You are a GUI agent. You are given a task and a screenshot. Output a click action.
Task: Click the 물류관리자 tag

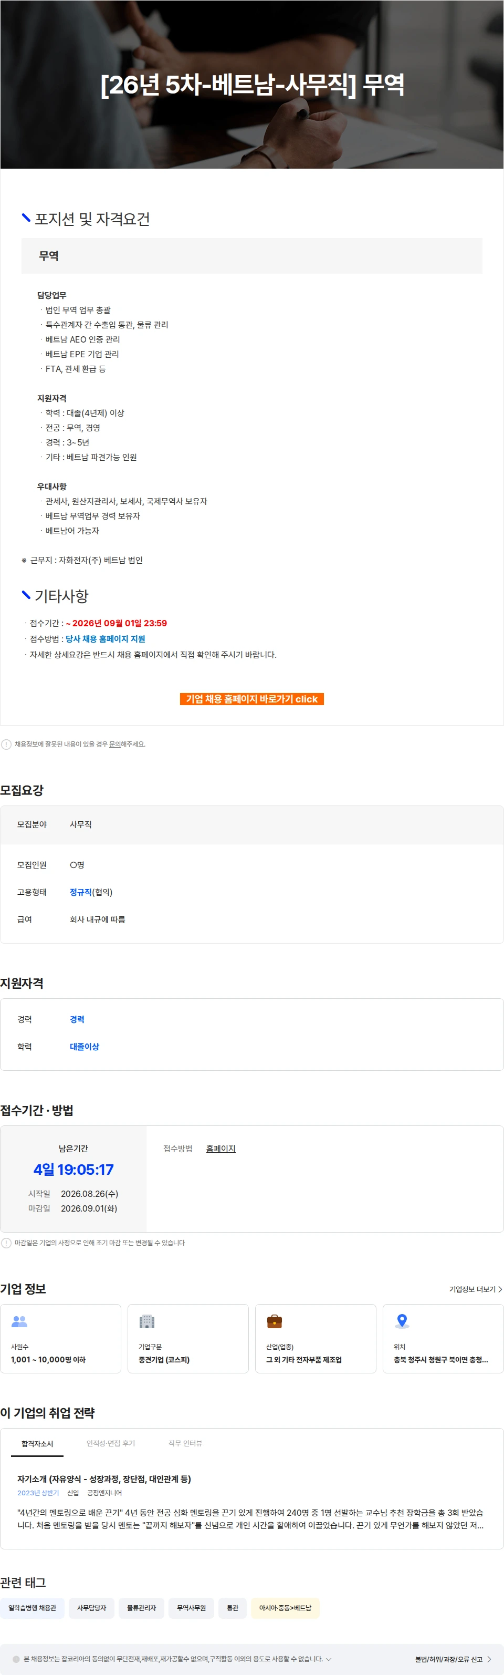tap(142, 1607)
